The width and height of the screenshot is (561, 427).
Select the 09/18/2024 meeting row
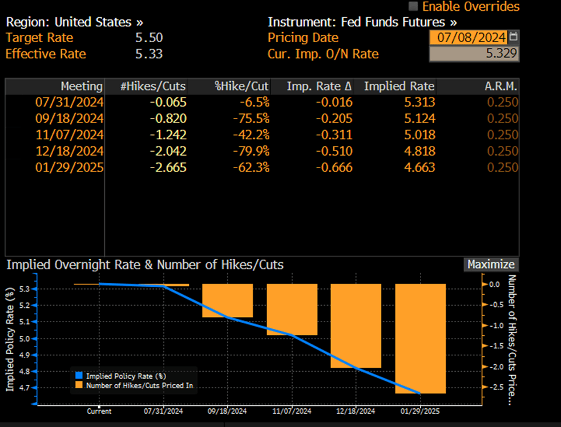(x=262, y=118)
